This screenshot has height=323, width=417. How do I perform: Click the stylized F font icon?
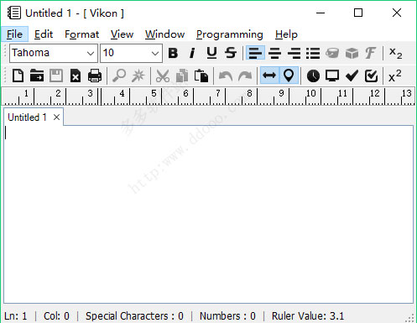[371, 53]
